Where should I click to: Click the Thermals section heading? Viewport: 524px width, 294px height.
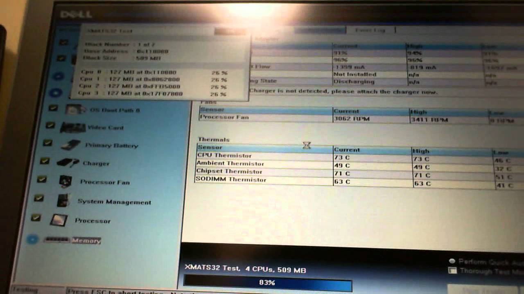pos(213,139)
